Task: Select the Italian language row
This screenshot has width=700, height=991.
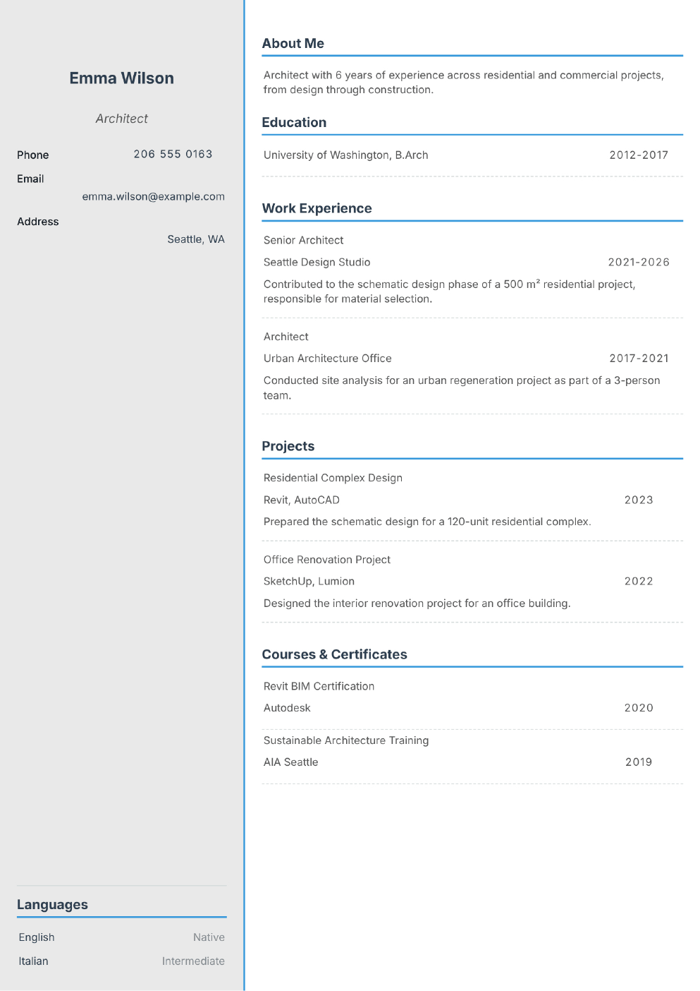Action: coord(121,962)
